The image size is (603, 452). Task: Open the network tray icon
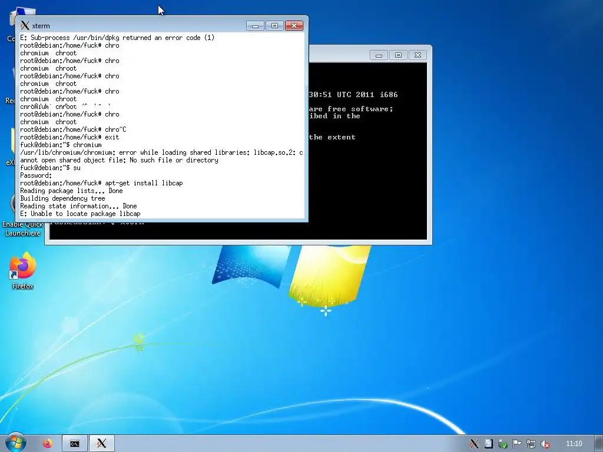point(531,444)
